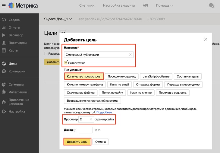
Task: Select Возвращение из платежной системы type
Action: click(x=93, y=100)
